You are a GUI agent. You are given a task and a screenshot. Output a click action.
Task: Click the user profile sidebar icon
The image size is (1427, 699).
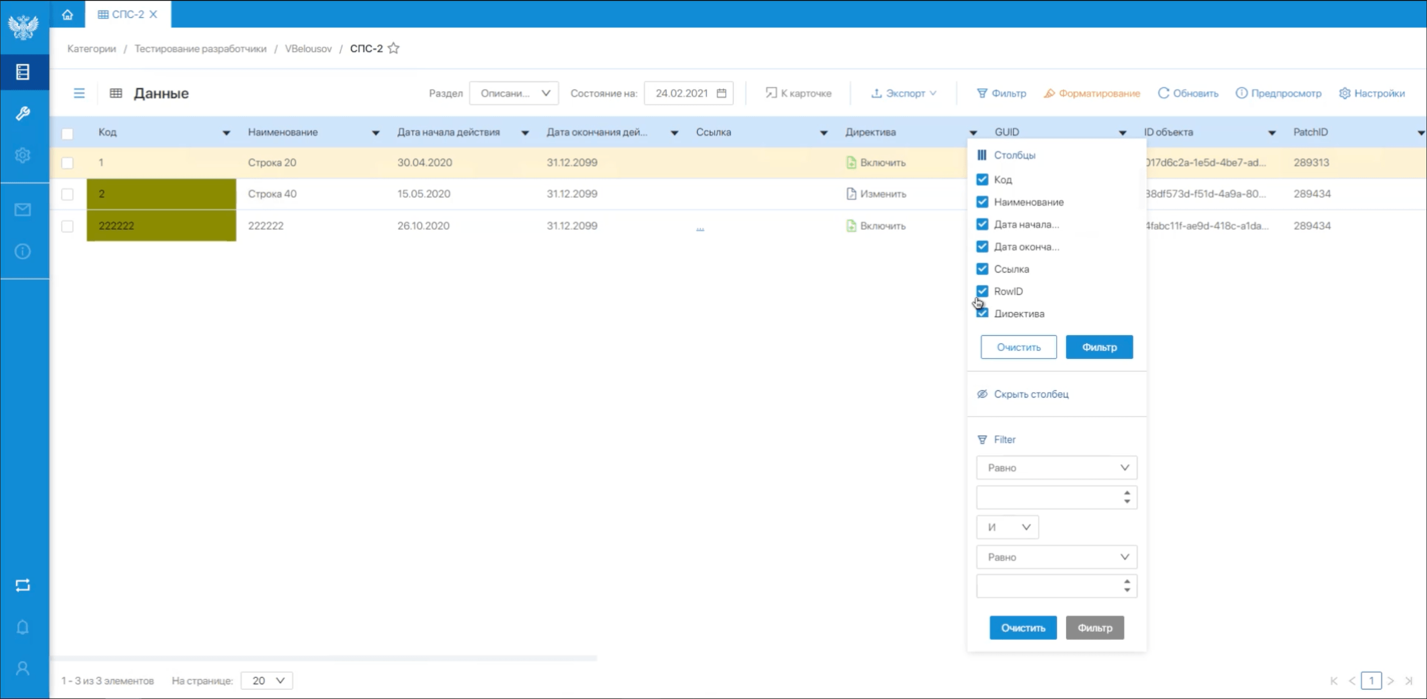[23, 668]
